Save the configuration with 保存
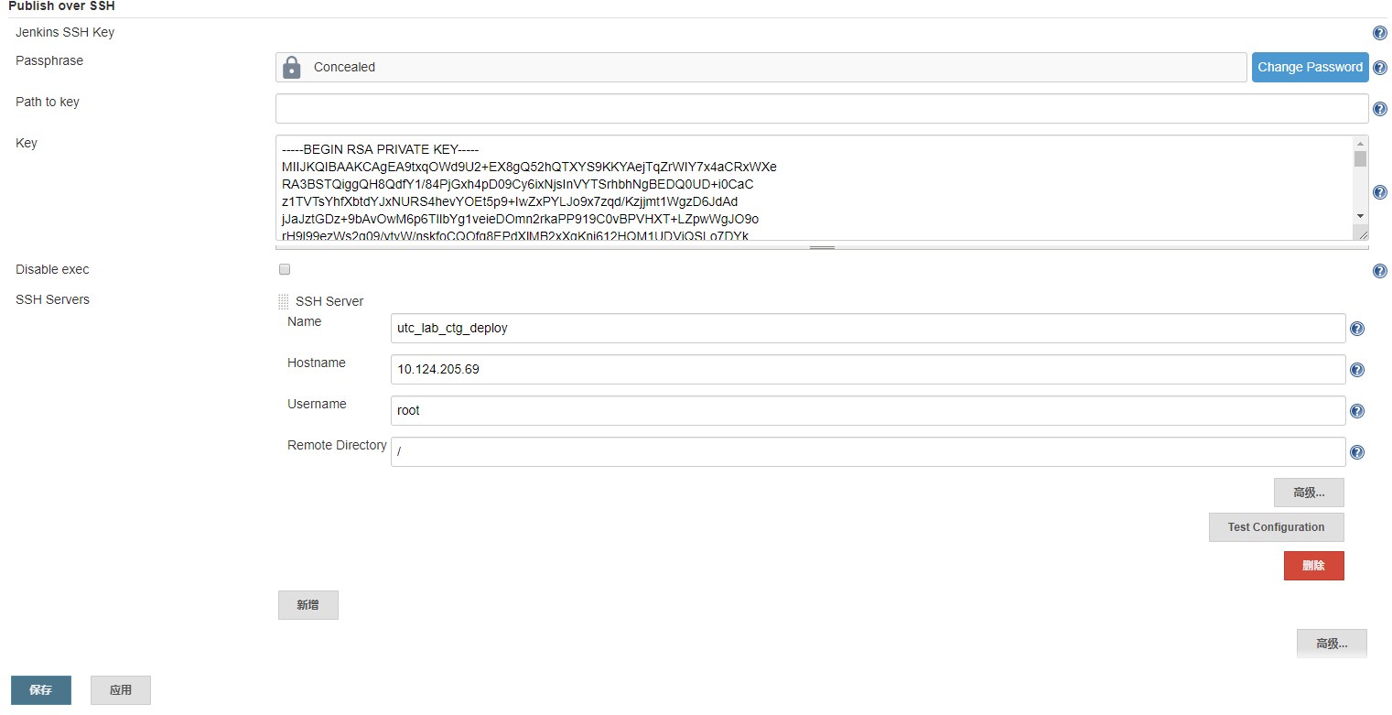 (x=41, y=690)
